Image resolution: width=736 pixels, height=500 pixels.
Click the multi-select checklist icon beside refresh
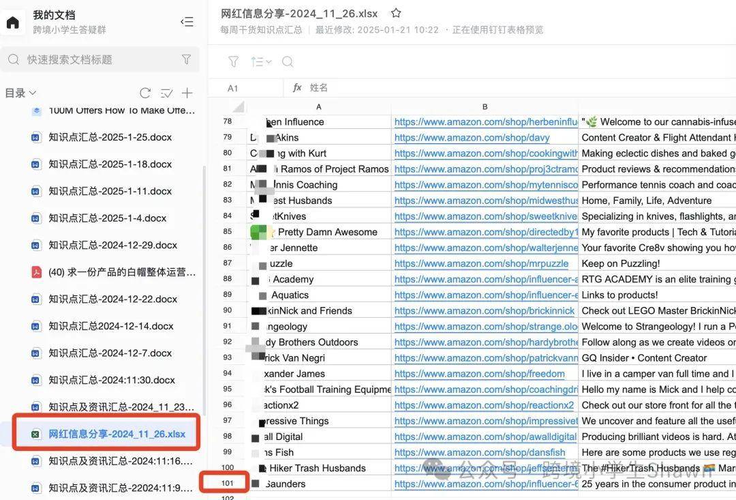coord(166,93)
